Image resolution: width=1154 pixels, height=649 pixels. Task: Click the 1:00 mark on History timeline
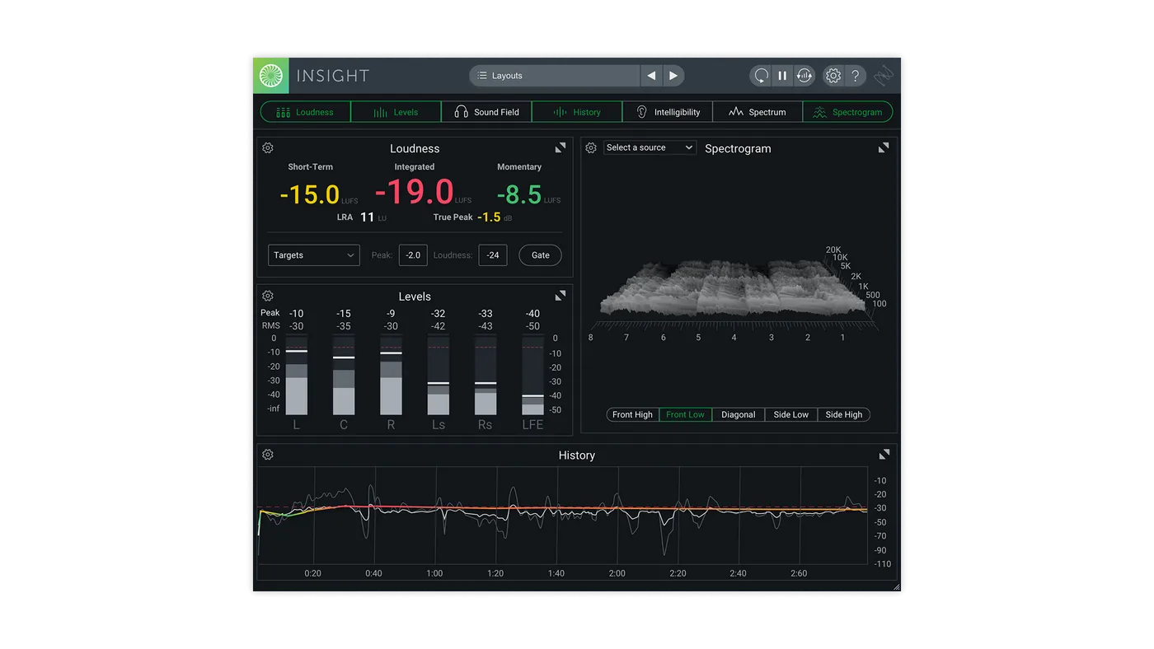coord(434,573)
